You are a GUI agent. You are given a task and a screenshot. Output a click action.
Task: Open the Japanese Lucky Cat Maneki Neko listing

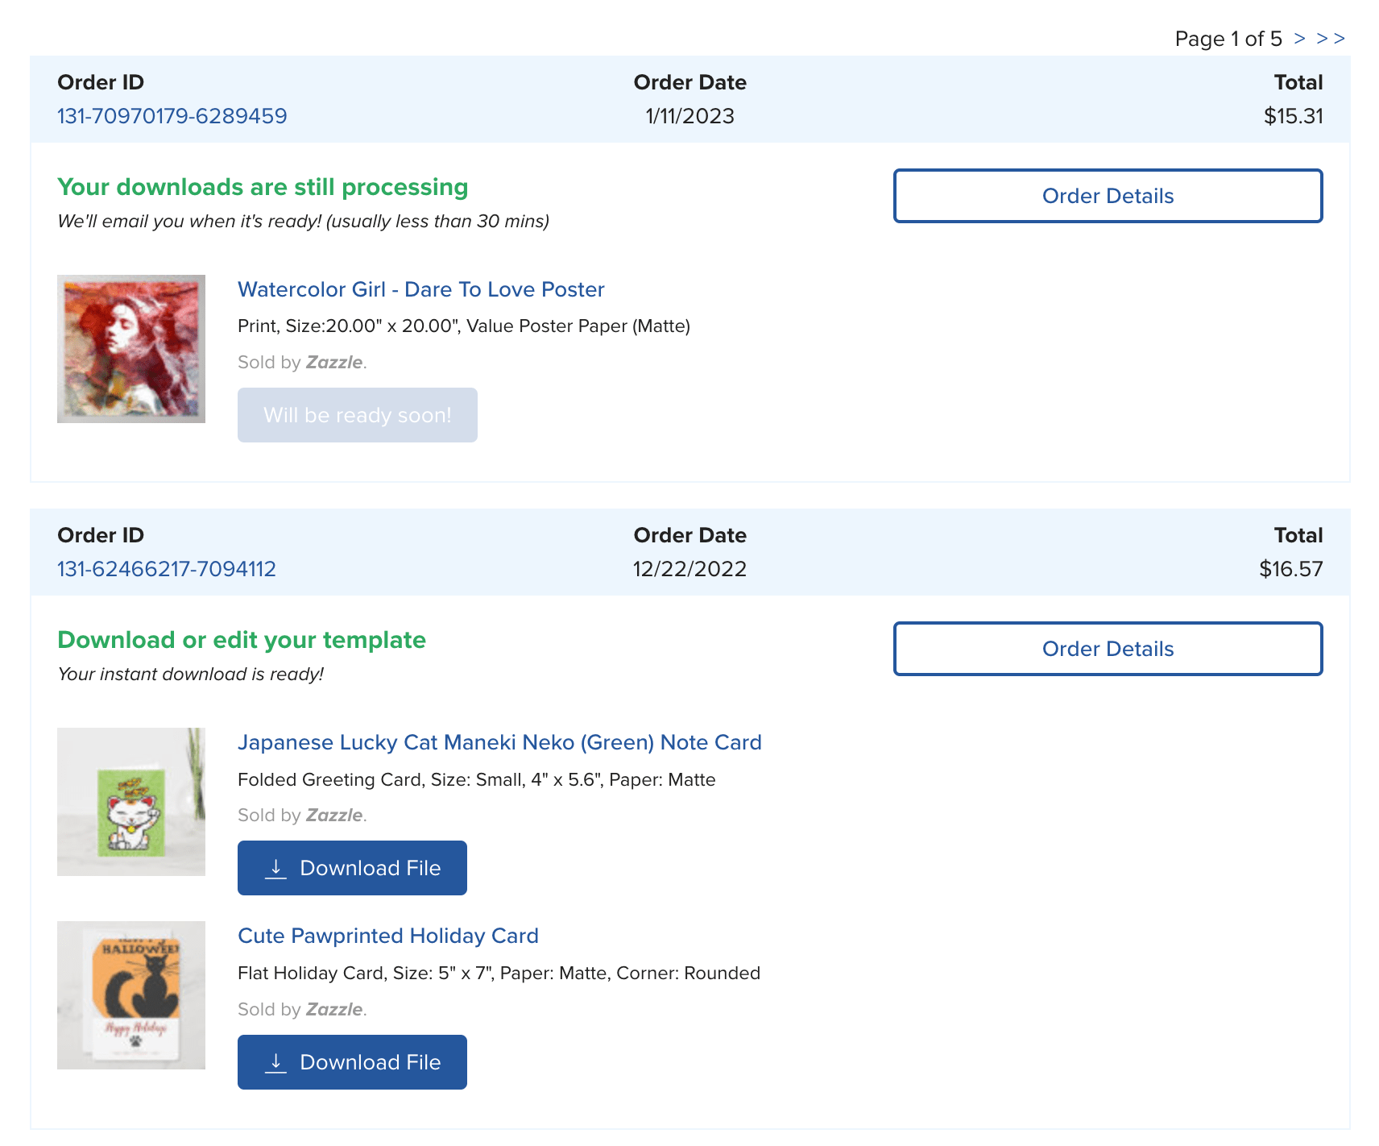(499, 742)
